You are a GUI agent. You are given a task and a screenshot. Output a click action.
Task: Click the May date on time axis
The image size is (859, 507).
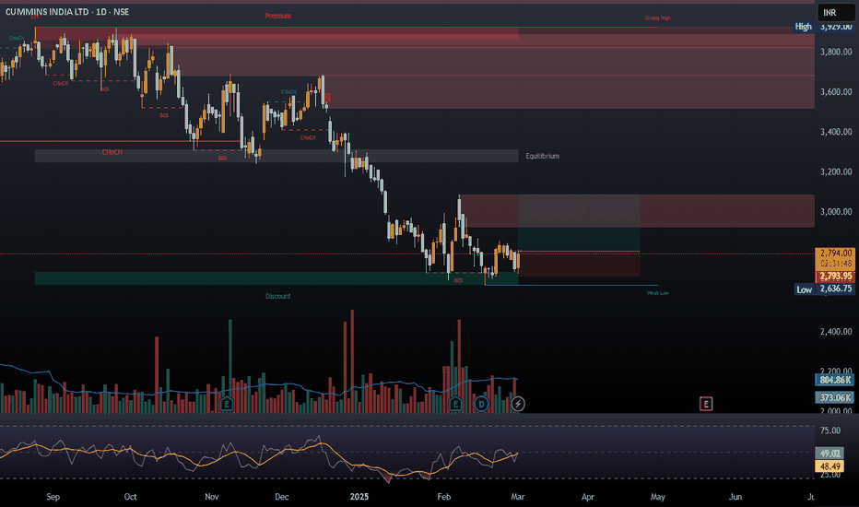658,497
